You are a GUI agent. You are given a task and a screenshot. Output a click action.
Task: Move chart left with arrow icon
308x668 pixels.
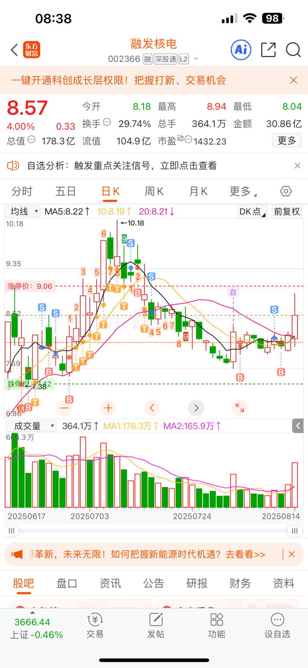point(152,408)
